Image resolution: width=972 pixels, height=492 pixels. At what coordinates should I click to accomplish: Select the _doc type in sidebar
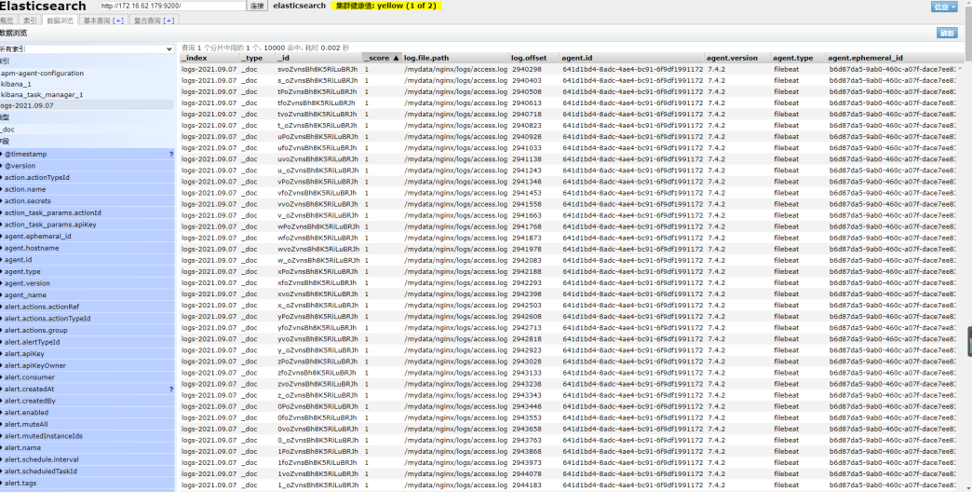click(87, 130)
